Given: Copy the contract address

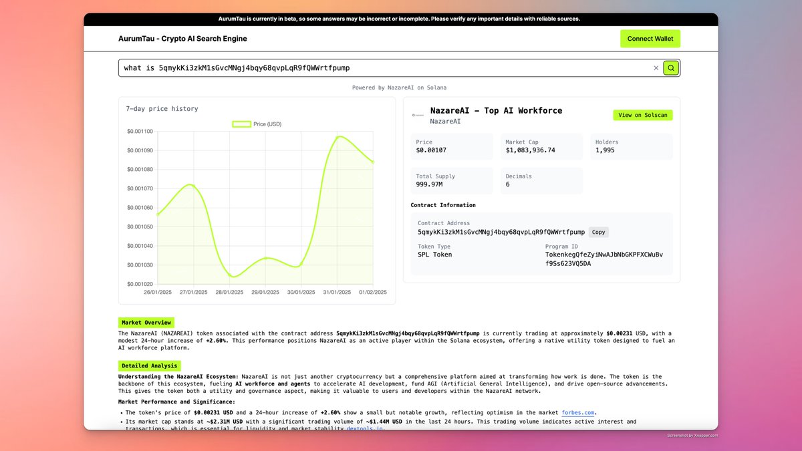Looking at the screenshot, I should pos(599,233).
